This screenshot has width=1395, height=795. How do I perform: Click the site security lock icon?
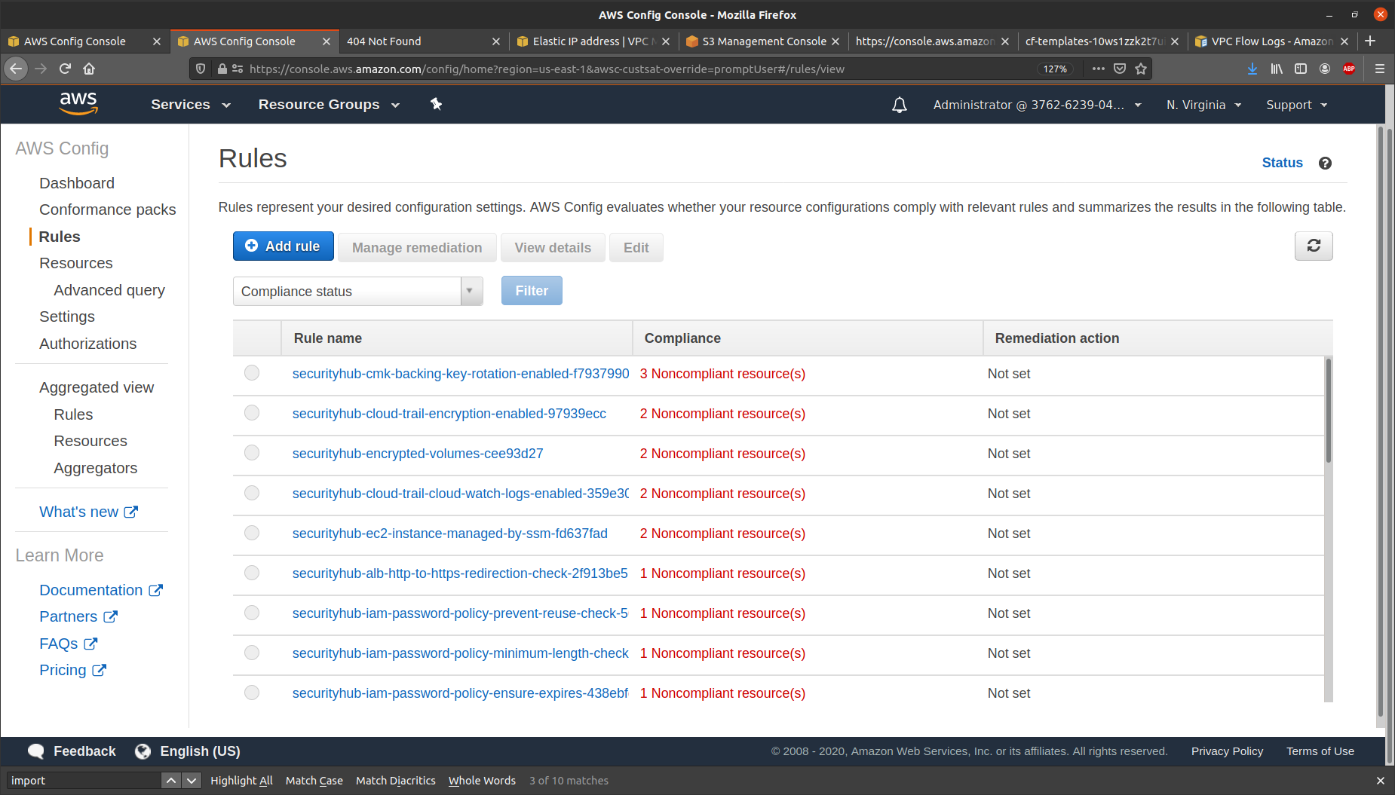coord(222,69)
